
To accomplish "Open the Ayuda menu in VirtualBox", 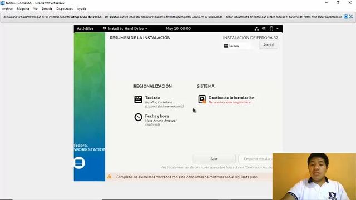I will coord(81,9).
